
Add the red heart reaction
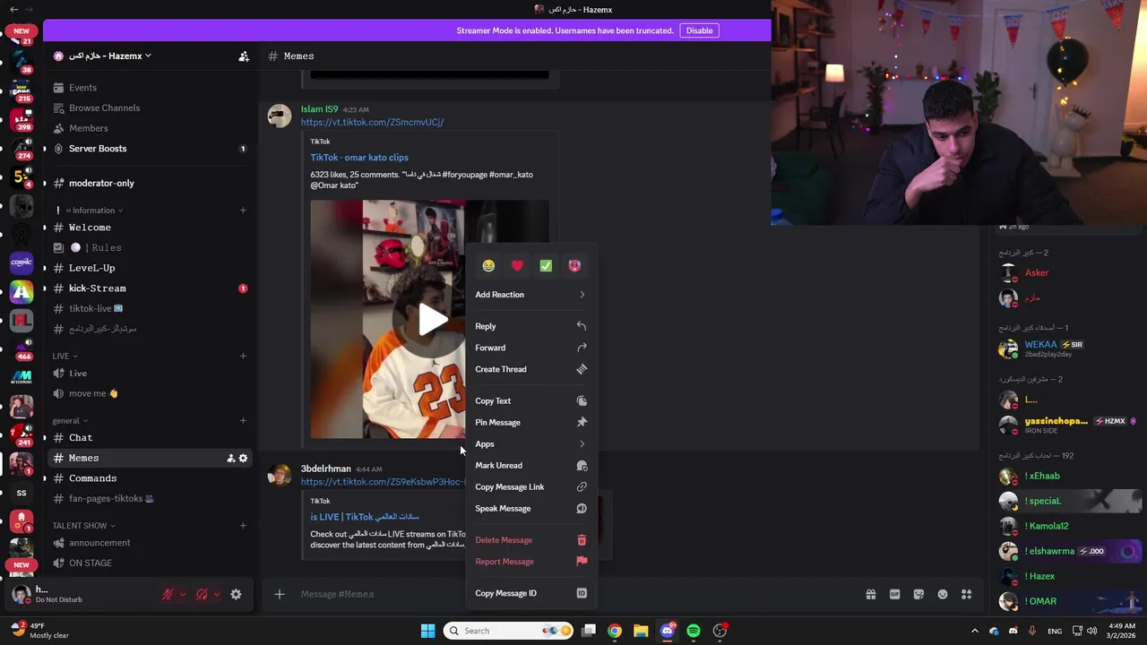(517, 266)
